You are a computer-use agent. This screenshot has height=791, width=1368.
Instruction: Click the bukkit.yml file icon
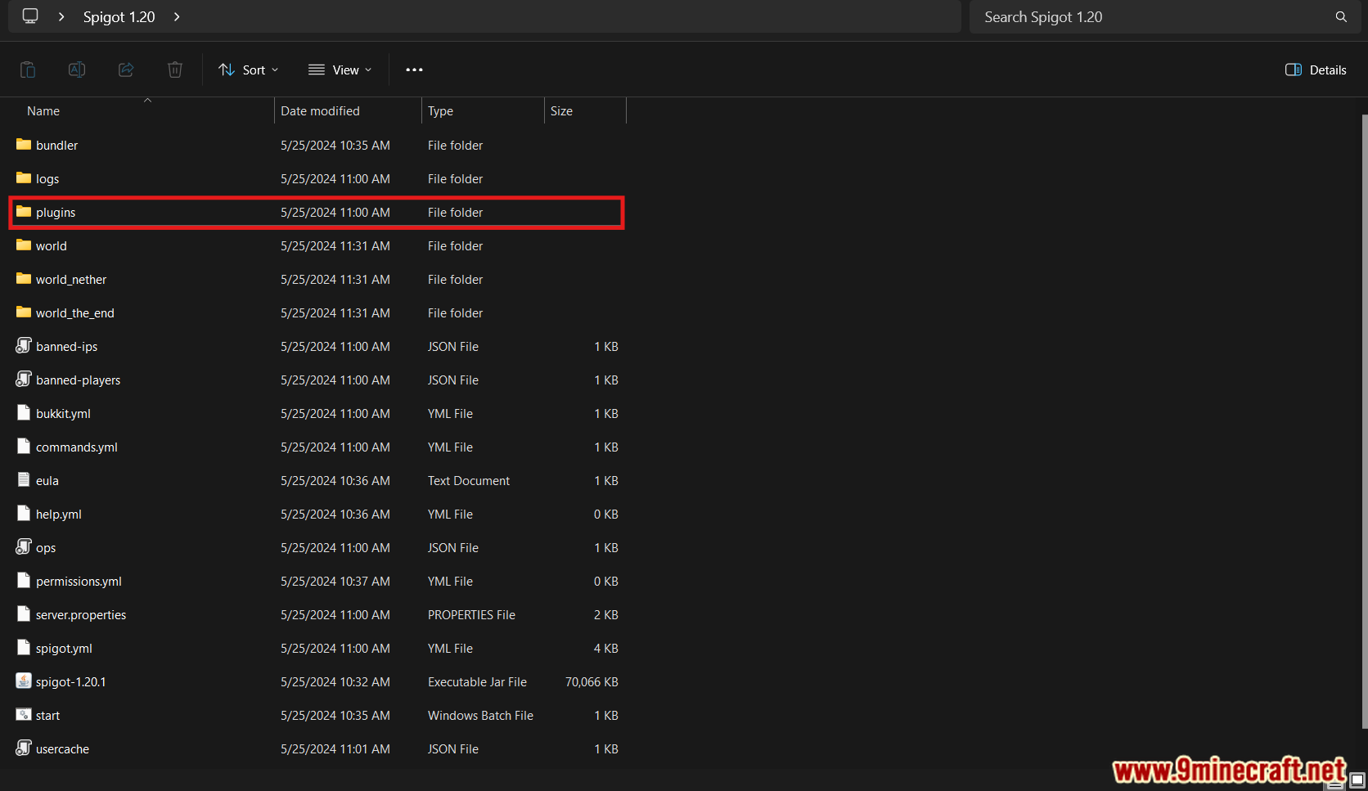click(x=24, y=413)
